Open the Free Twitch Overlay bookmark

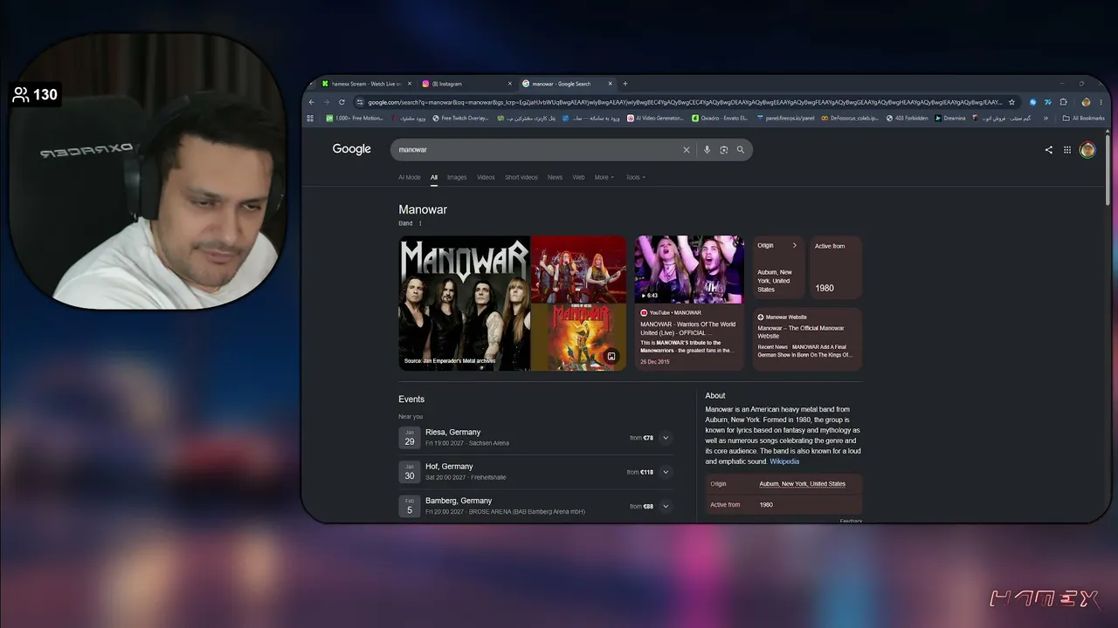click(460, 118)
